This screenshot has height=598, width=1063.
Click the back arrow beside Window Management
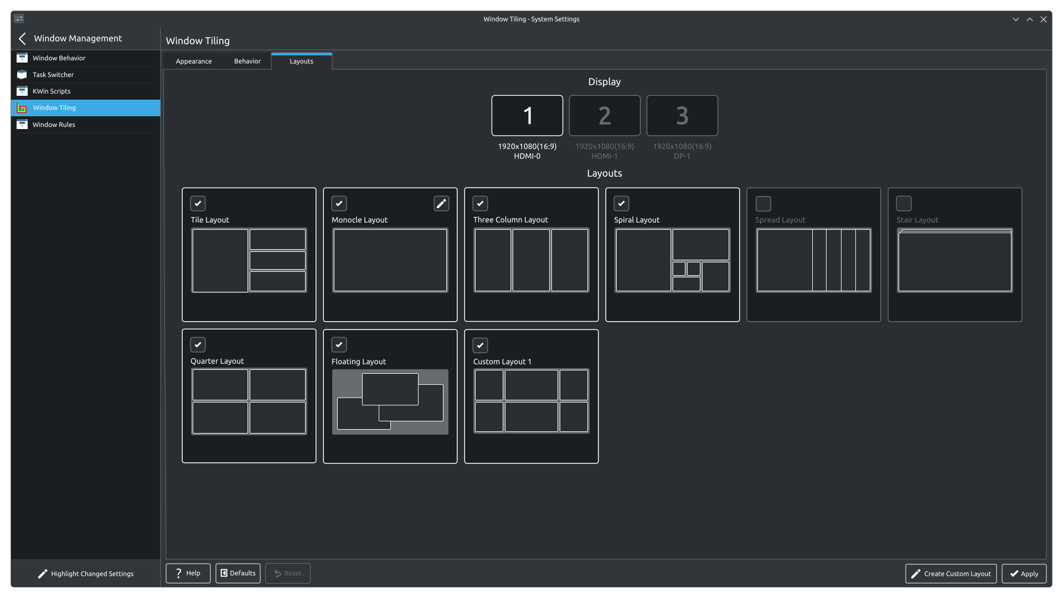point(22,38)
